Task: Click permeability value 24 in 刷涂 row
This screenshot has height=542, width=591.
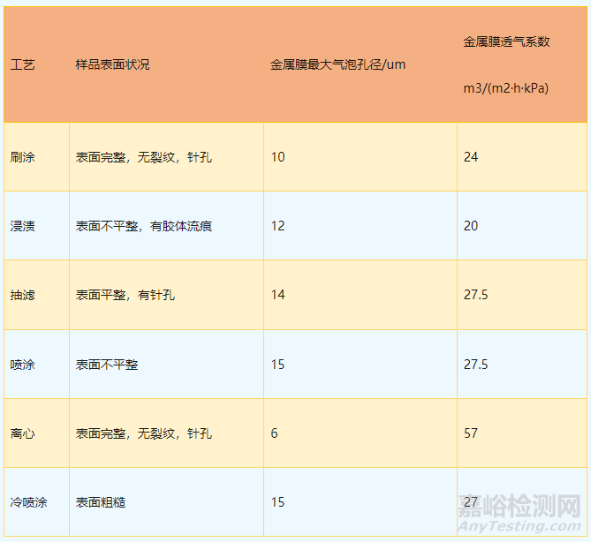Action: click(x=471, y=157)
